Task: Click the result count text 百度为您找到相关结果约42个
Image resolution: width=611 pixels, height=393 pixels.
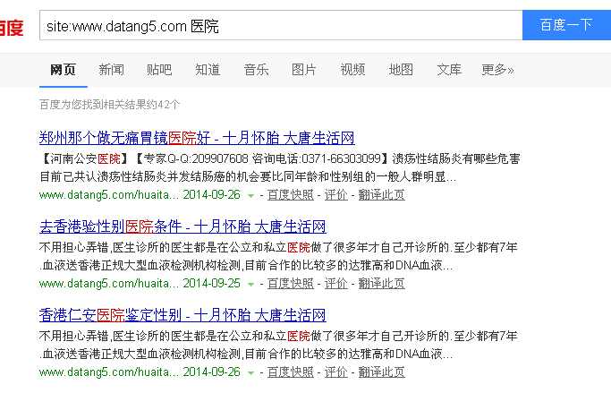Action: (x=109, y=105)
